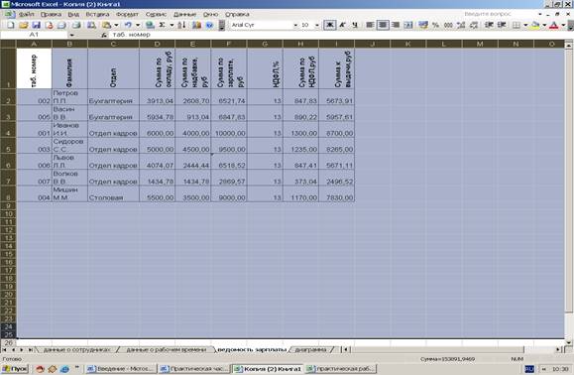Viewport: 574px width, 375px height.
Task: Click the Пуск start button
Action: [x=15, y=369]
